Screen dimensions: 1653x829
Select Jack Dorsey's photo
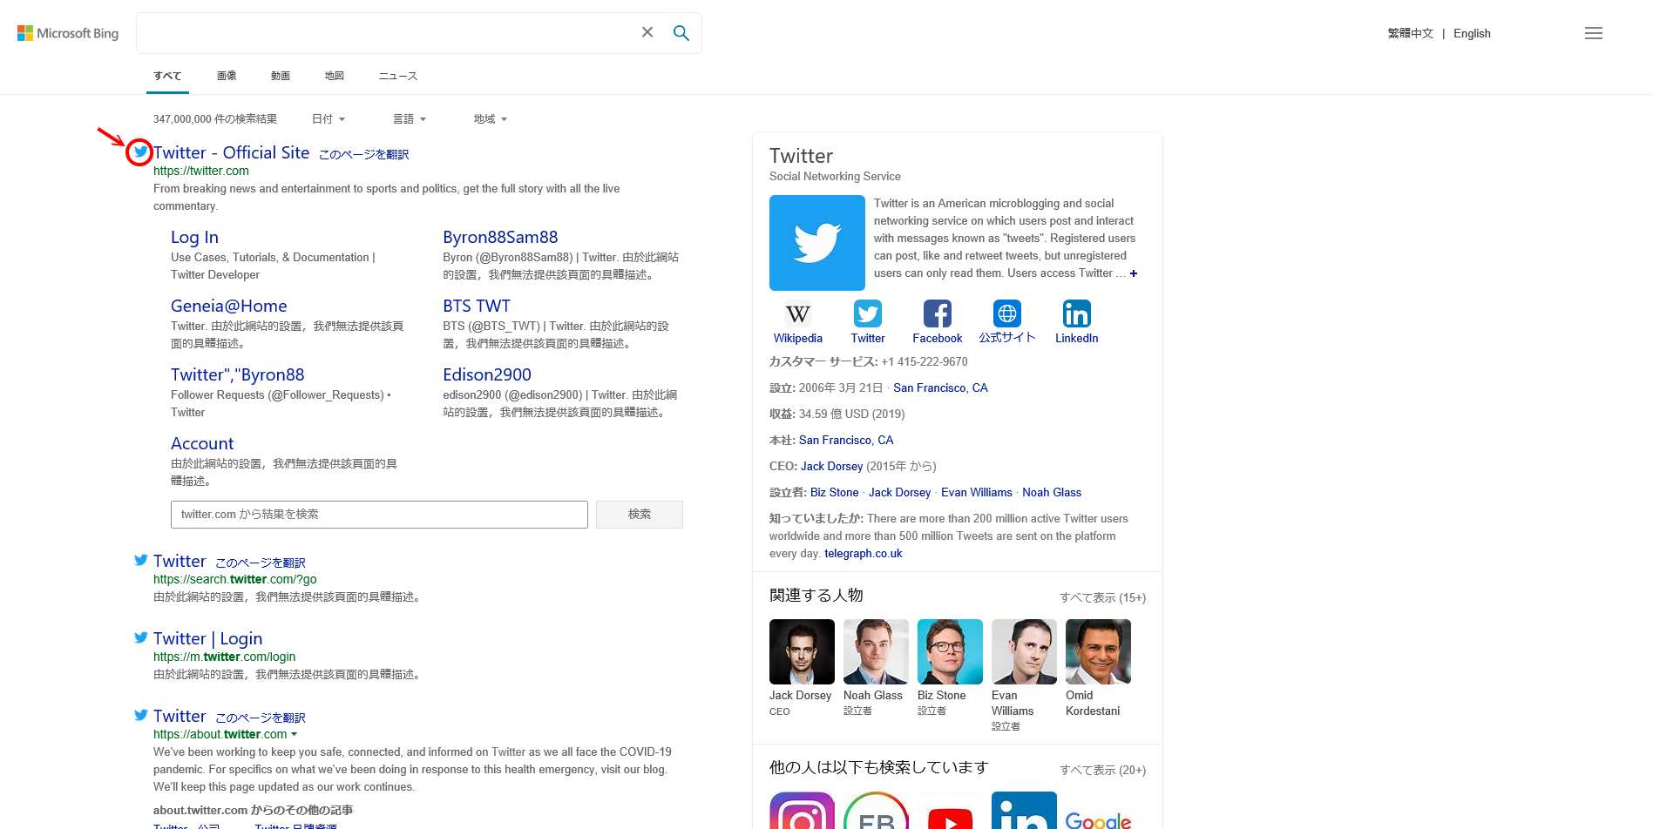802,651
